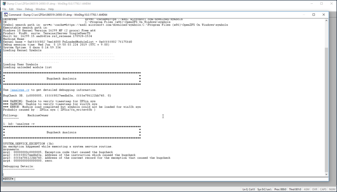337x192 pixels.
Task: Click Sys 0:C:\src\ in status bar
Action: [265, 189]
